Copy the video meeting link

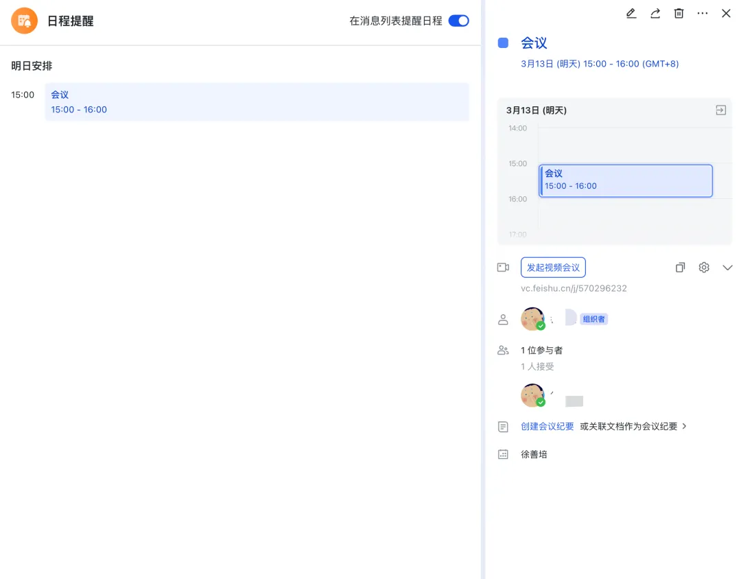680,268
